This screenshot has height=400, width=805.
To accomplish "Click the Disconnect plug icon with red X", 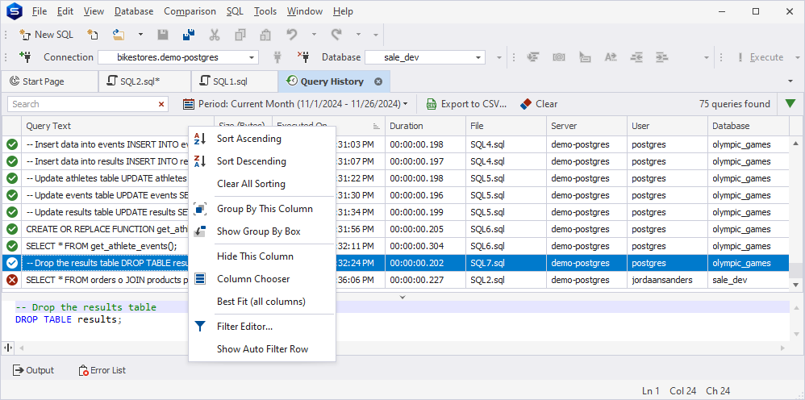I will [303, 56].
